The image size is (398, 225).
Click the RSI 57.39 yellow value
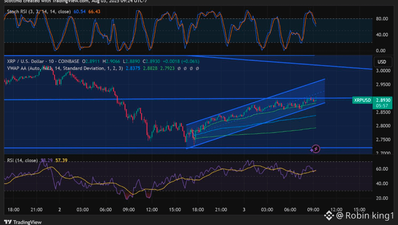coord(61,160)
